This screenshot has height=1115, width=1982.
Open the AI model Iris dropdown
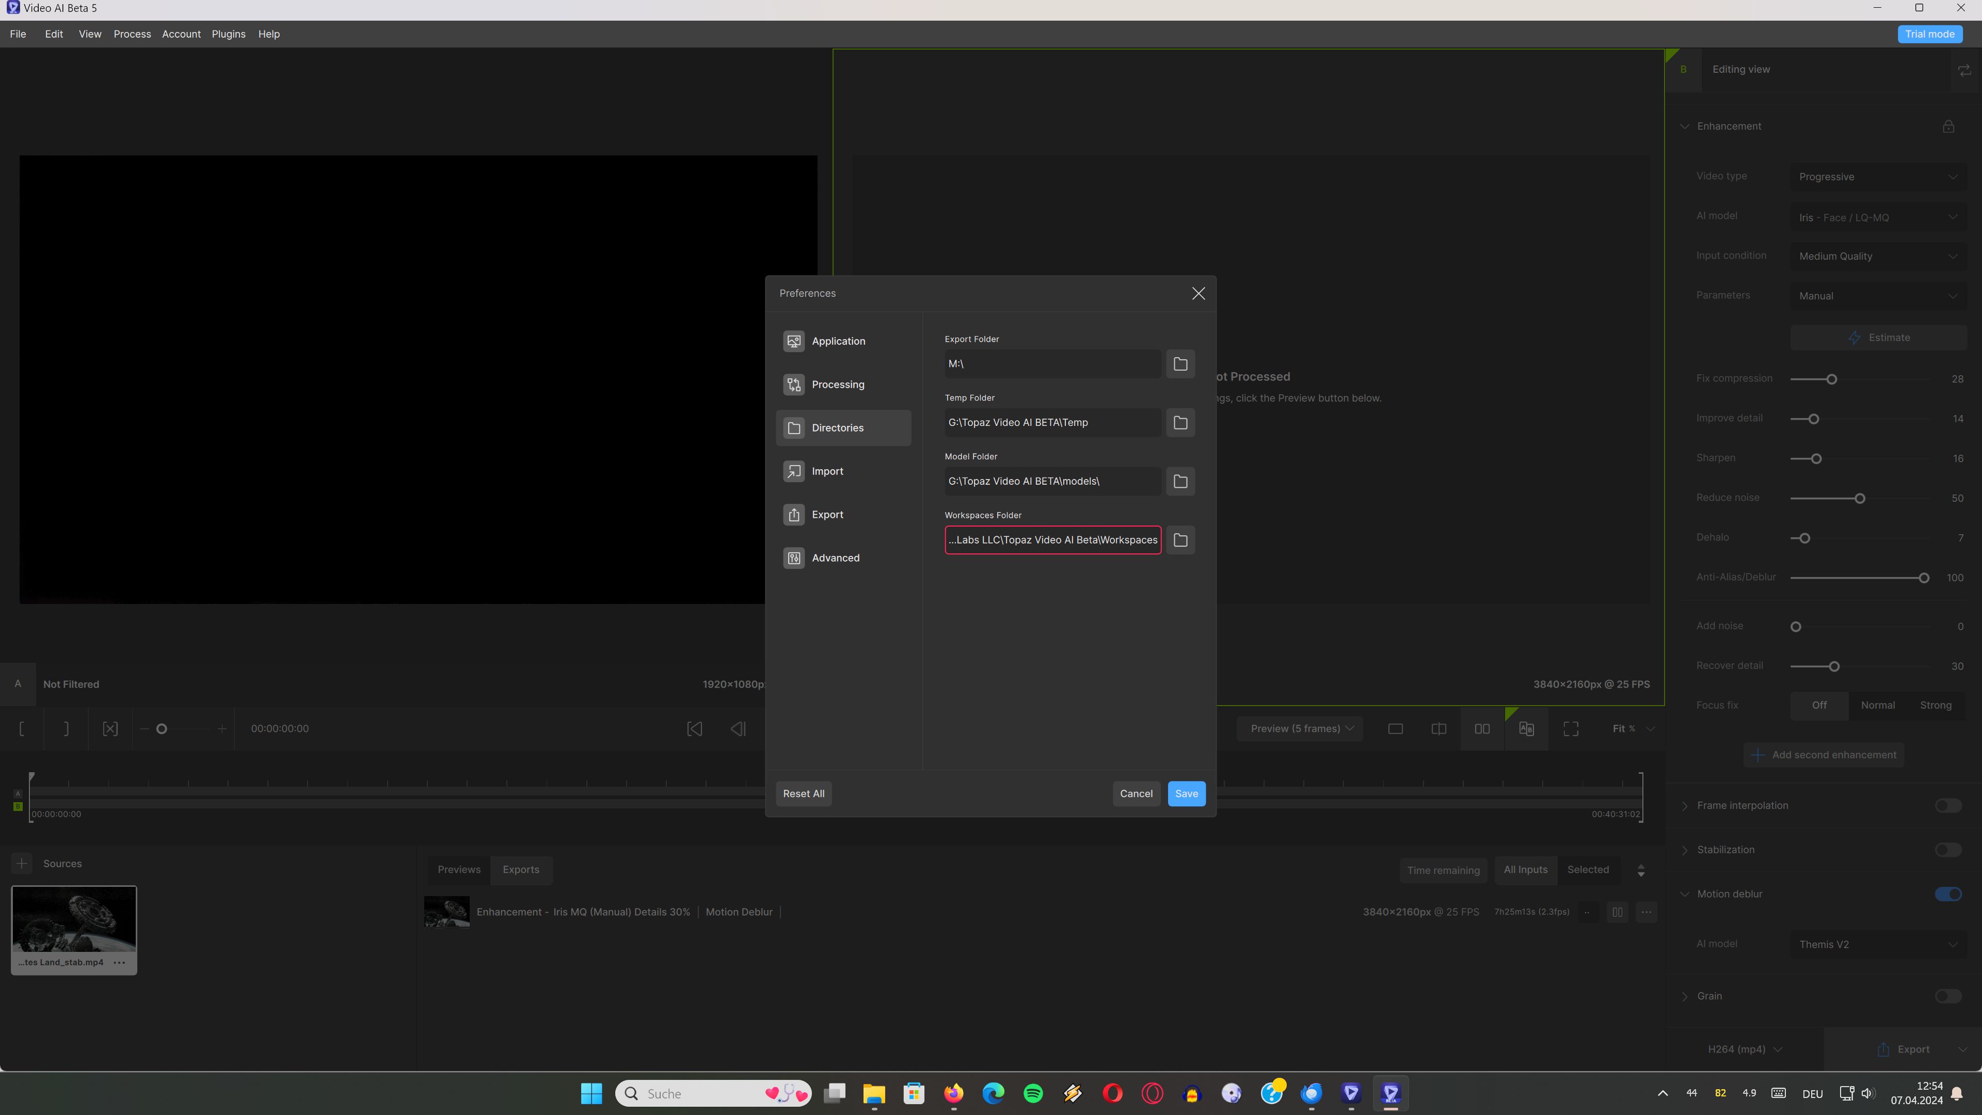point(1877,218)
